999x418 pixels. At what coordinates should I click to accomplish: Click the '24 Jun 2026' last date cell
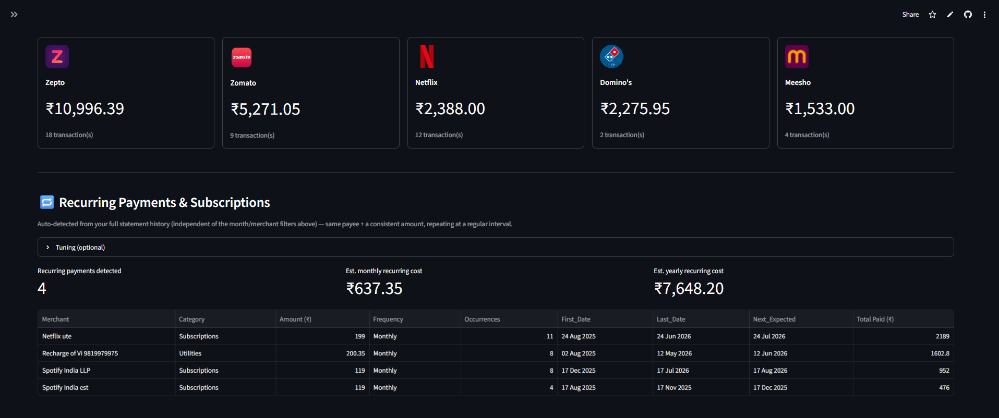click(x=701, y=336)
